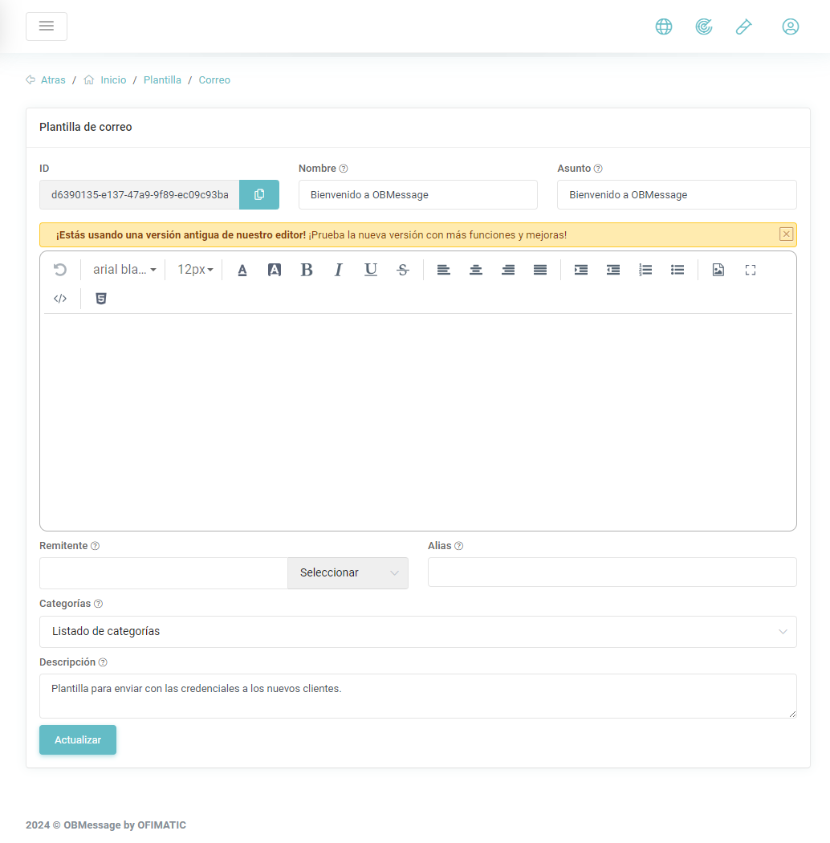Go to Plantilla breadcrumb link
830x843 pixels.
coord(162,80)
